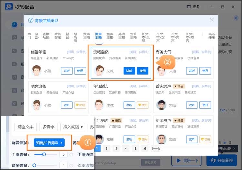Click the music note icon beside 背景主播类型
The height and width of the screenshot is (170, 242).
click(x=31, y=20)
